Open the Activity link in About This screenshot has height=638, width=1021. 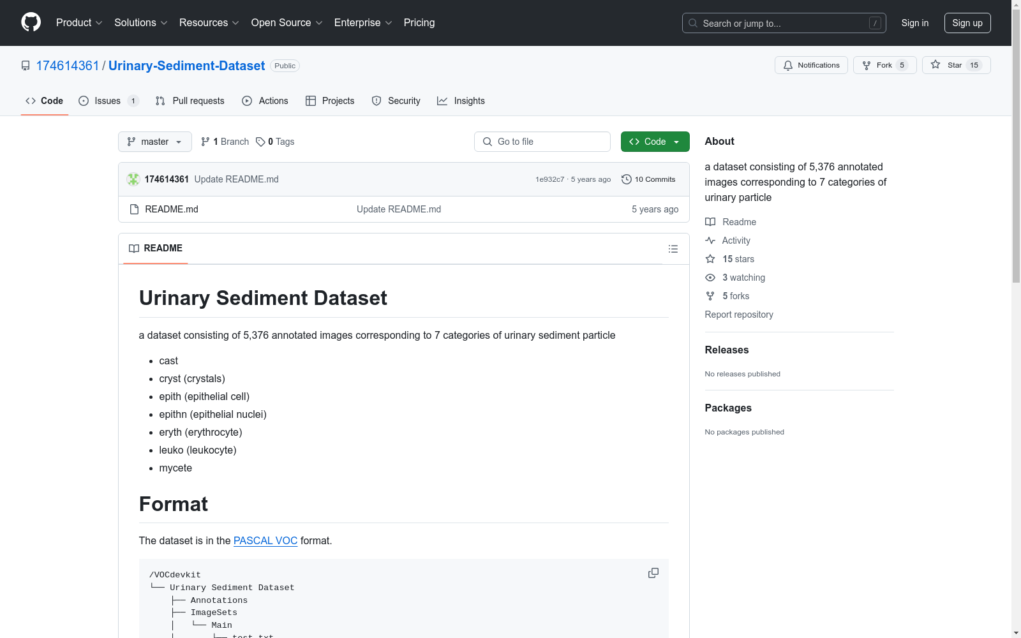(x=728, y=241)
